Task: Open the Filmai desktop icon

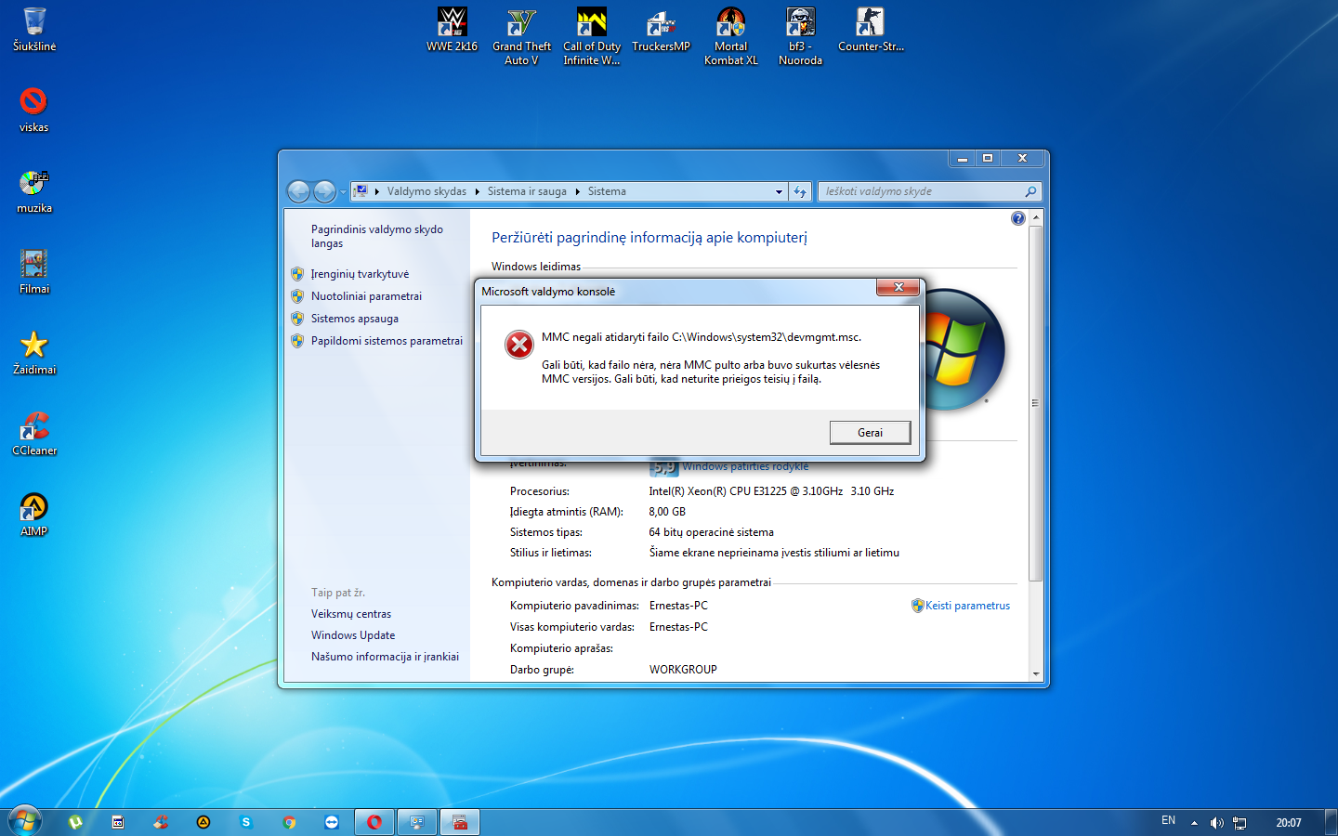Action: click(x=33, y=271)
